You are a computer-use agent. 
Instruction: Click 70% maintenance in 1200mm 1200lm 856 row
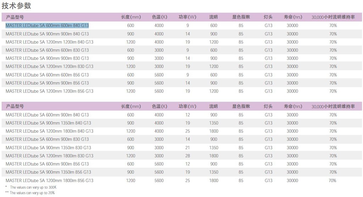(333, 91)
